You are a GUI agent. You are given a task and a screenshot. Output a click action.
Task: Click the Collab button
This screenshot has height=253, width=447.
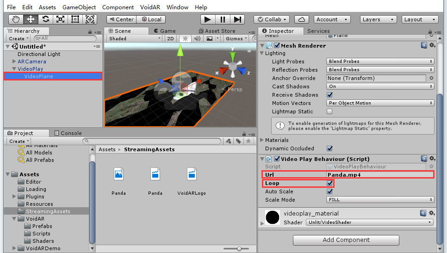point(272,19)
